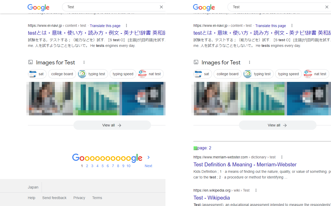The height and width of the screenshot is (206, 331).
Task: Click the Google logo in left window
Action: [x=39, y=7]
